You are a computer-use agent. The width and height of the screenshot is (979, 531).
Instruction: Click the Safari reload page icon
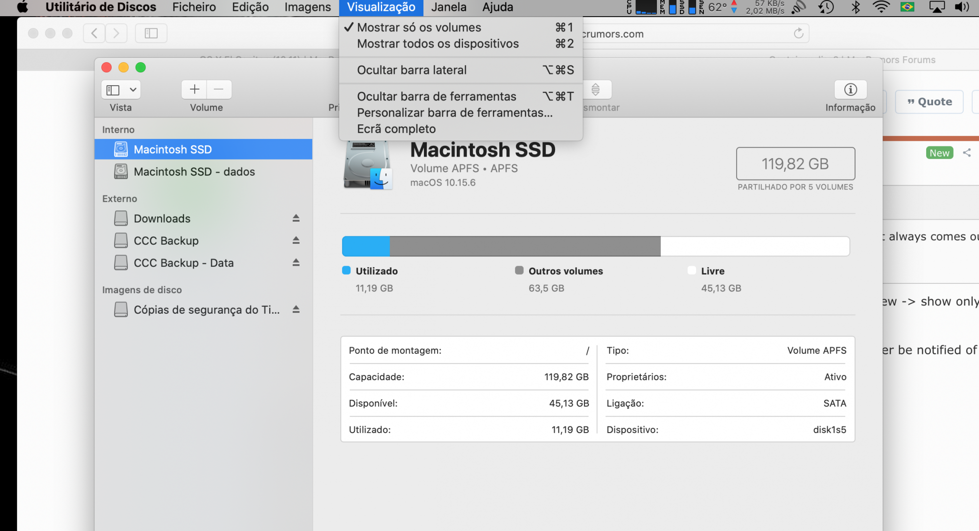tap(798, 33)
